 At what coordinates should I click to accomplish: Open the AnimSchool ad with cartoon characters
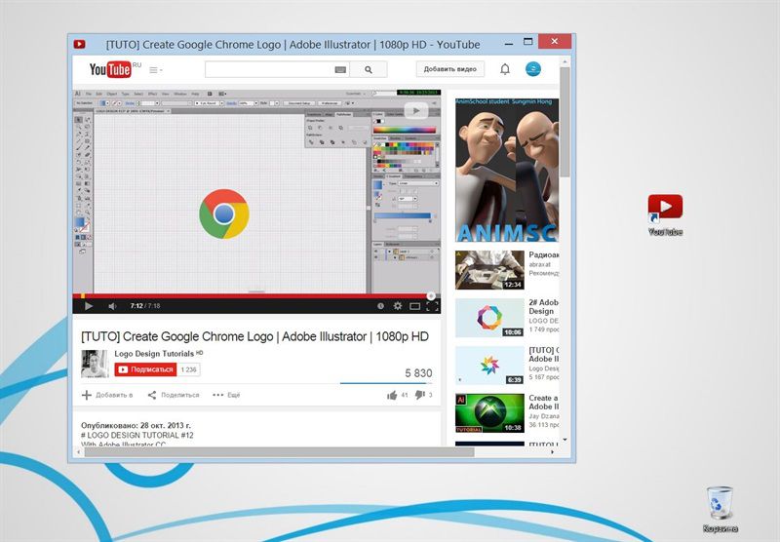pyautogui.click(x=507, y=170)
